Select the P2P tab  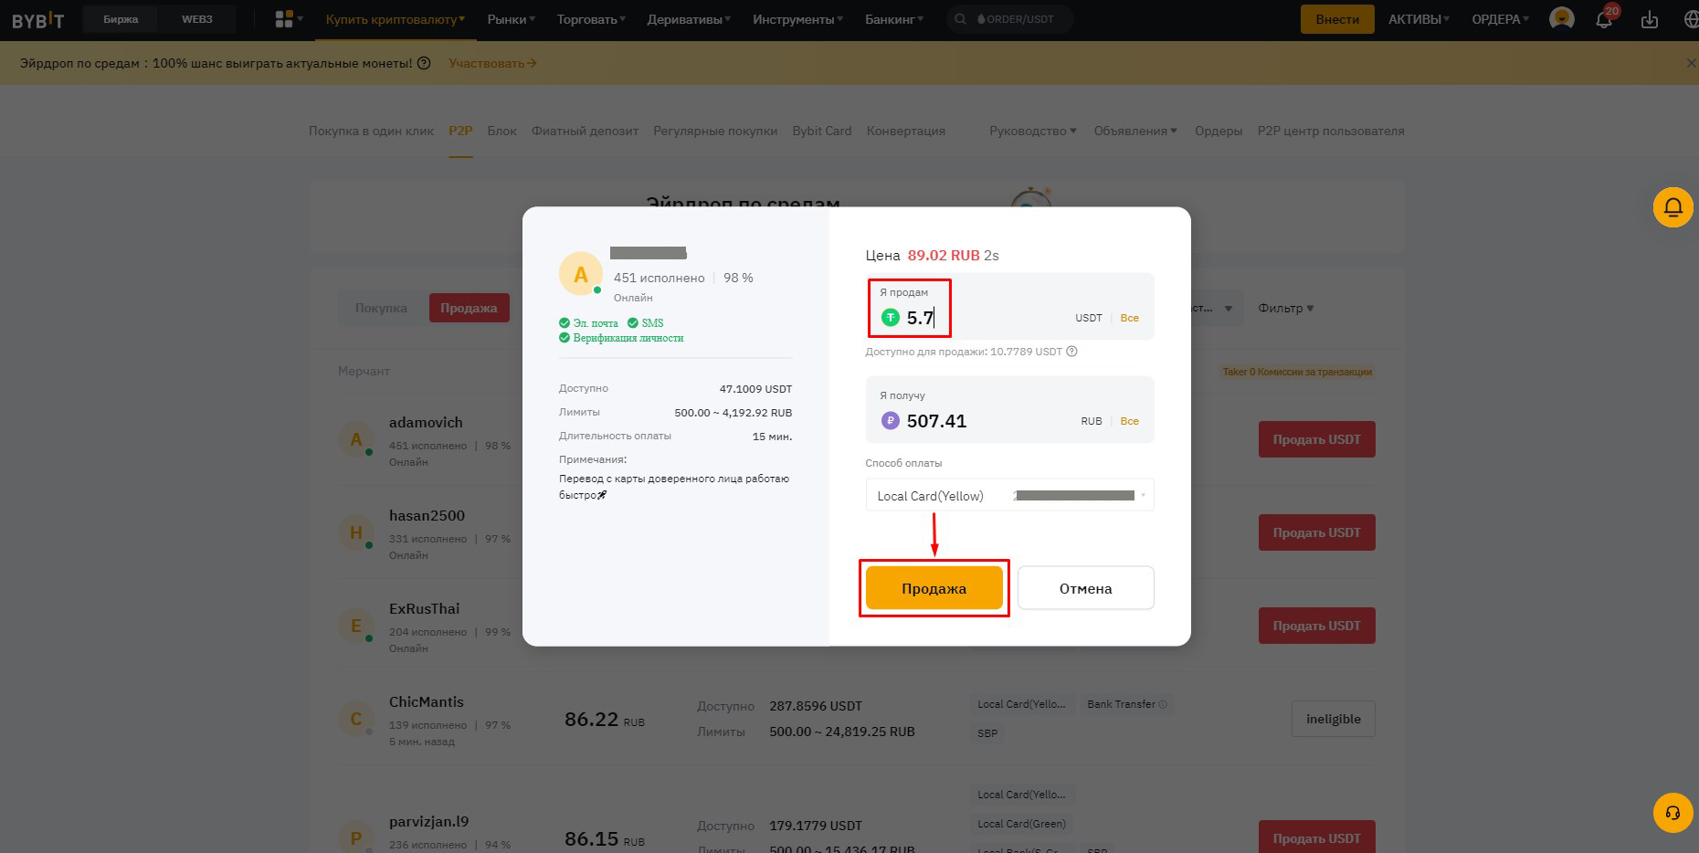[x=460, y=131]
